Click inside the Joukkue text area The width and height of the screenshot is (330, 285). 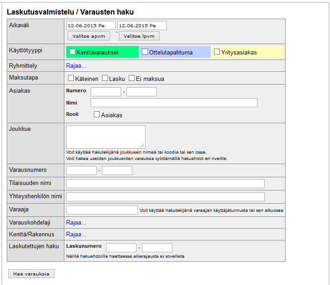point(106,137)
